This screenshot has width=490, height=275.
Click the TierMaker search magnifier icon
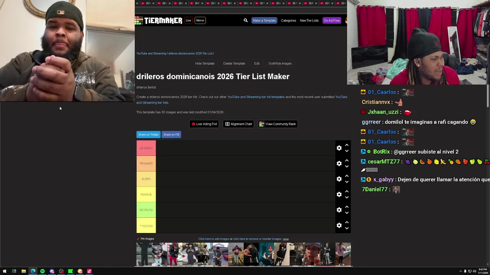(246, 20)
